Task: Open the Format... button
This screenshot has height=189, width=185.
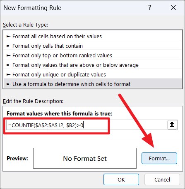Action: click(159, 158)
